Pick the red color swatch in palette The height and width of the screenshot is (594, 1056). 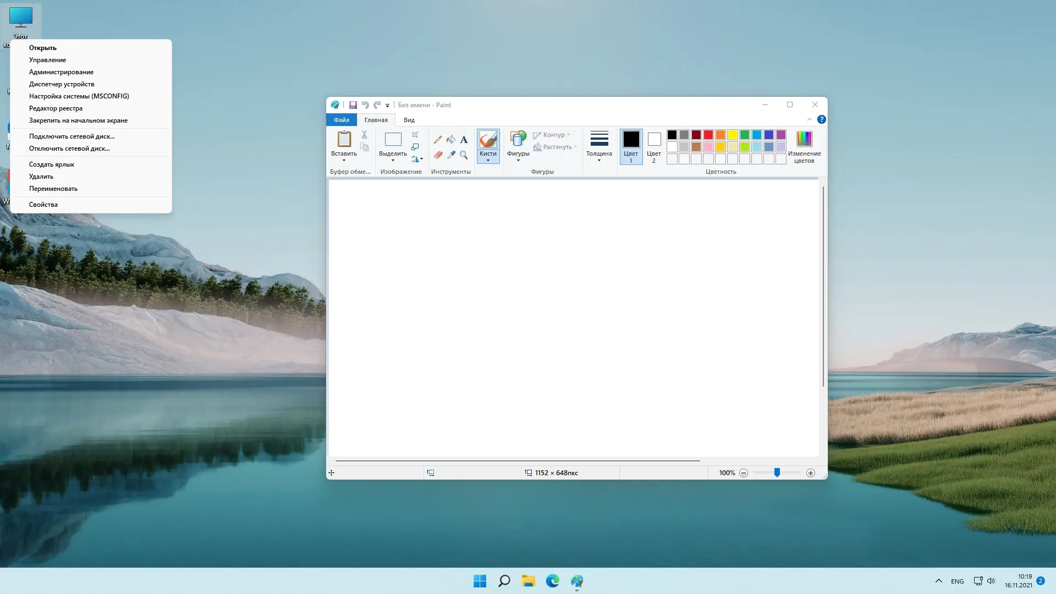pyautogui.click(x=708, y=135)
